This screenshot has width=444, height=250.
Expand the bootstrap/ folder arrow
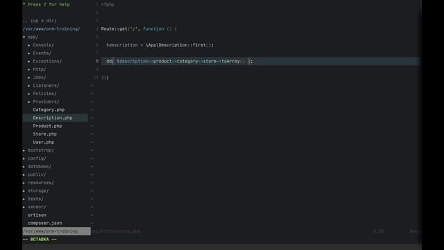click(24, 151)
